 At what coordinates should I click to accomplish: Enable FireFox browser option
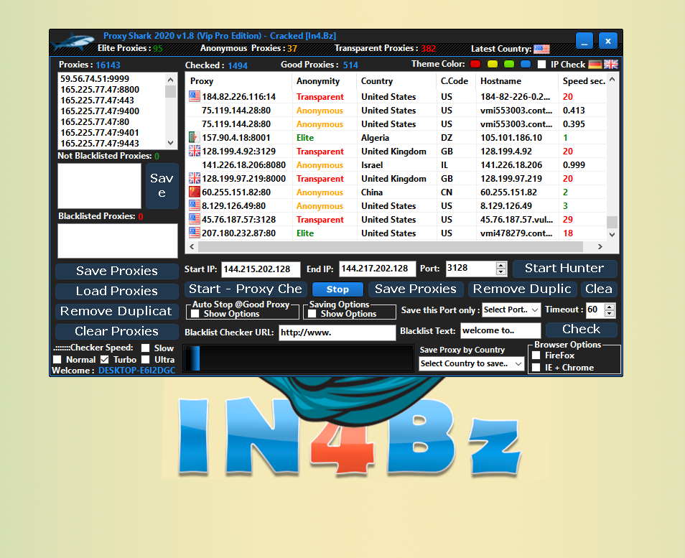(536, 355)
